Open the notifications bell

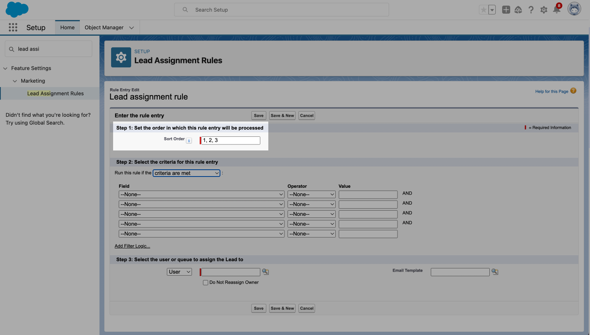tap(557, 10)
